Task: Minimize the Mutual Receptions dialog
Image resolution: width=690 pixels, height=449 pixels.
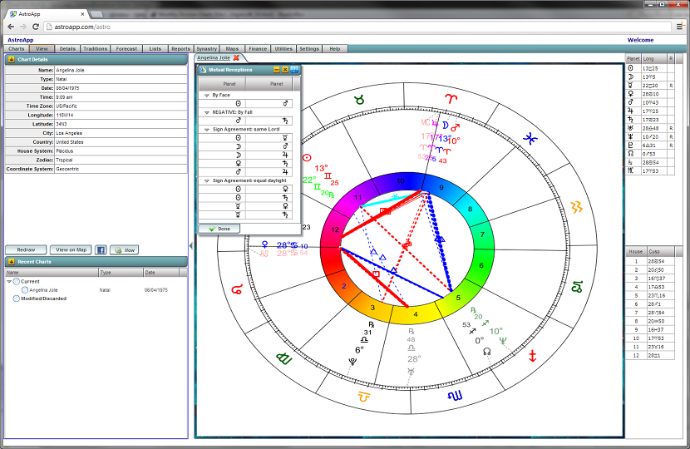Action: click(x=277, y=70)
